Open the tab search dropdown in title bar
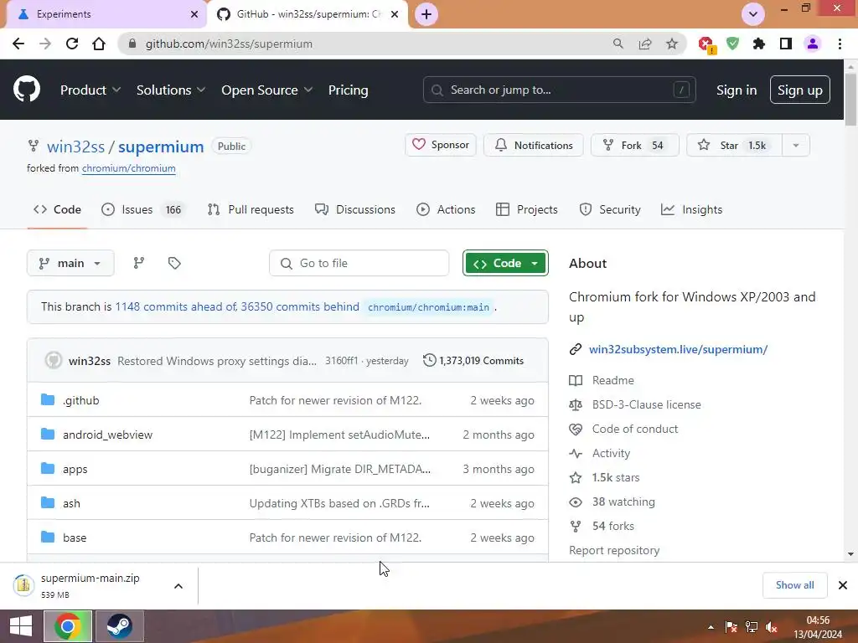This screenshot has width=858, height=643. 753,14
